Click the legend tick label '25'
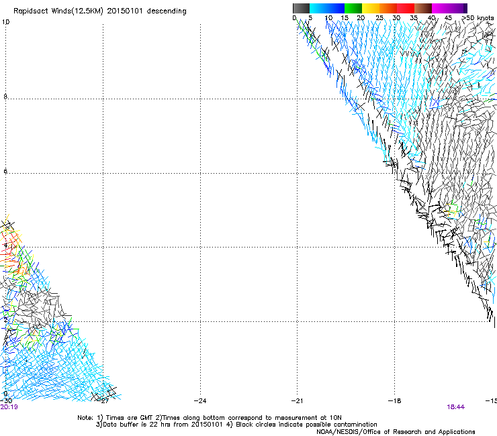This screenshot has width=497, height=436. coord(379,17)
